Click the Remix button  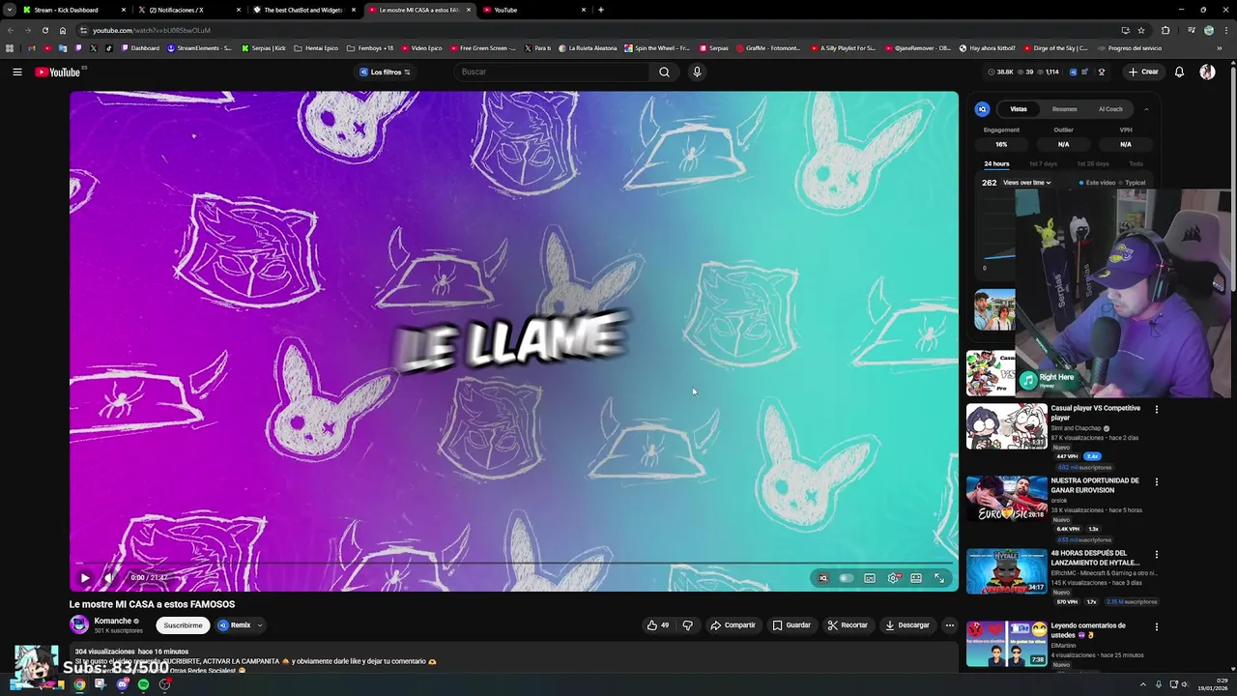(234, 625)
